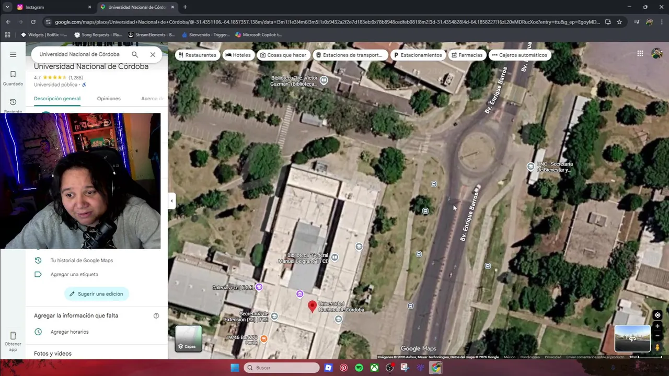669x376 pixels.
Task: Open the Microsoft Copilot bookmark
Action: click(x=259, y=35)
